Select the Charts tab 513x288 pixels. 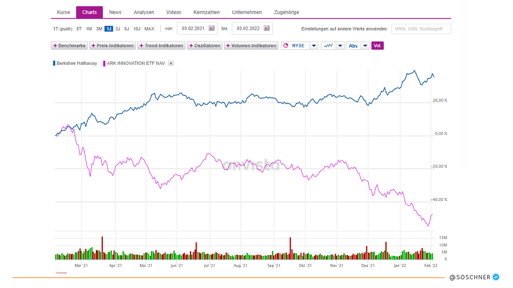[x=89, y=12]
